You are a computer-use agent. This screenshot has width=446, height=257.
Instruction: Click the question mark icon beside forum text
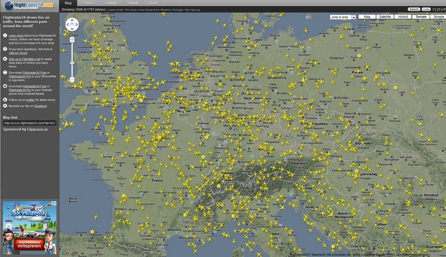5,49
